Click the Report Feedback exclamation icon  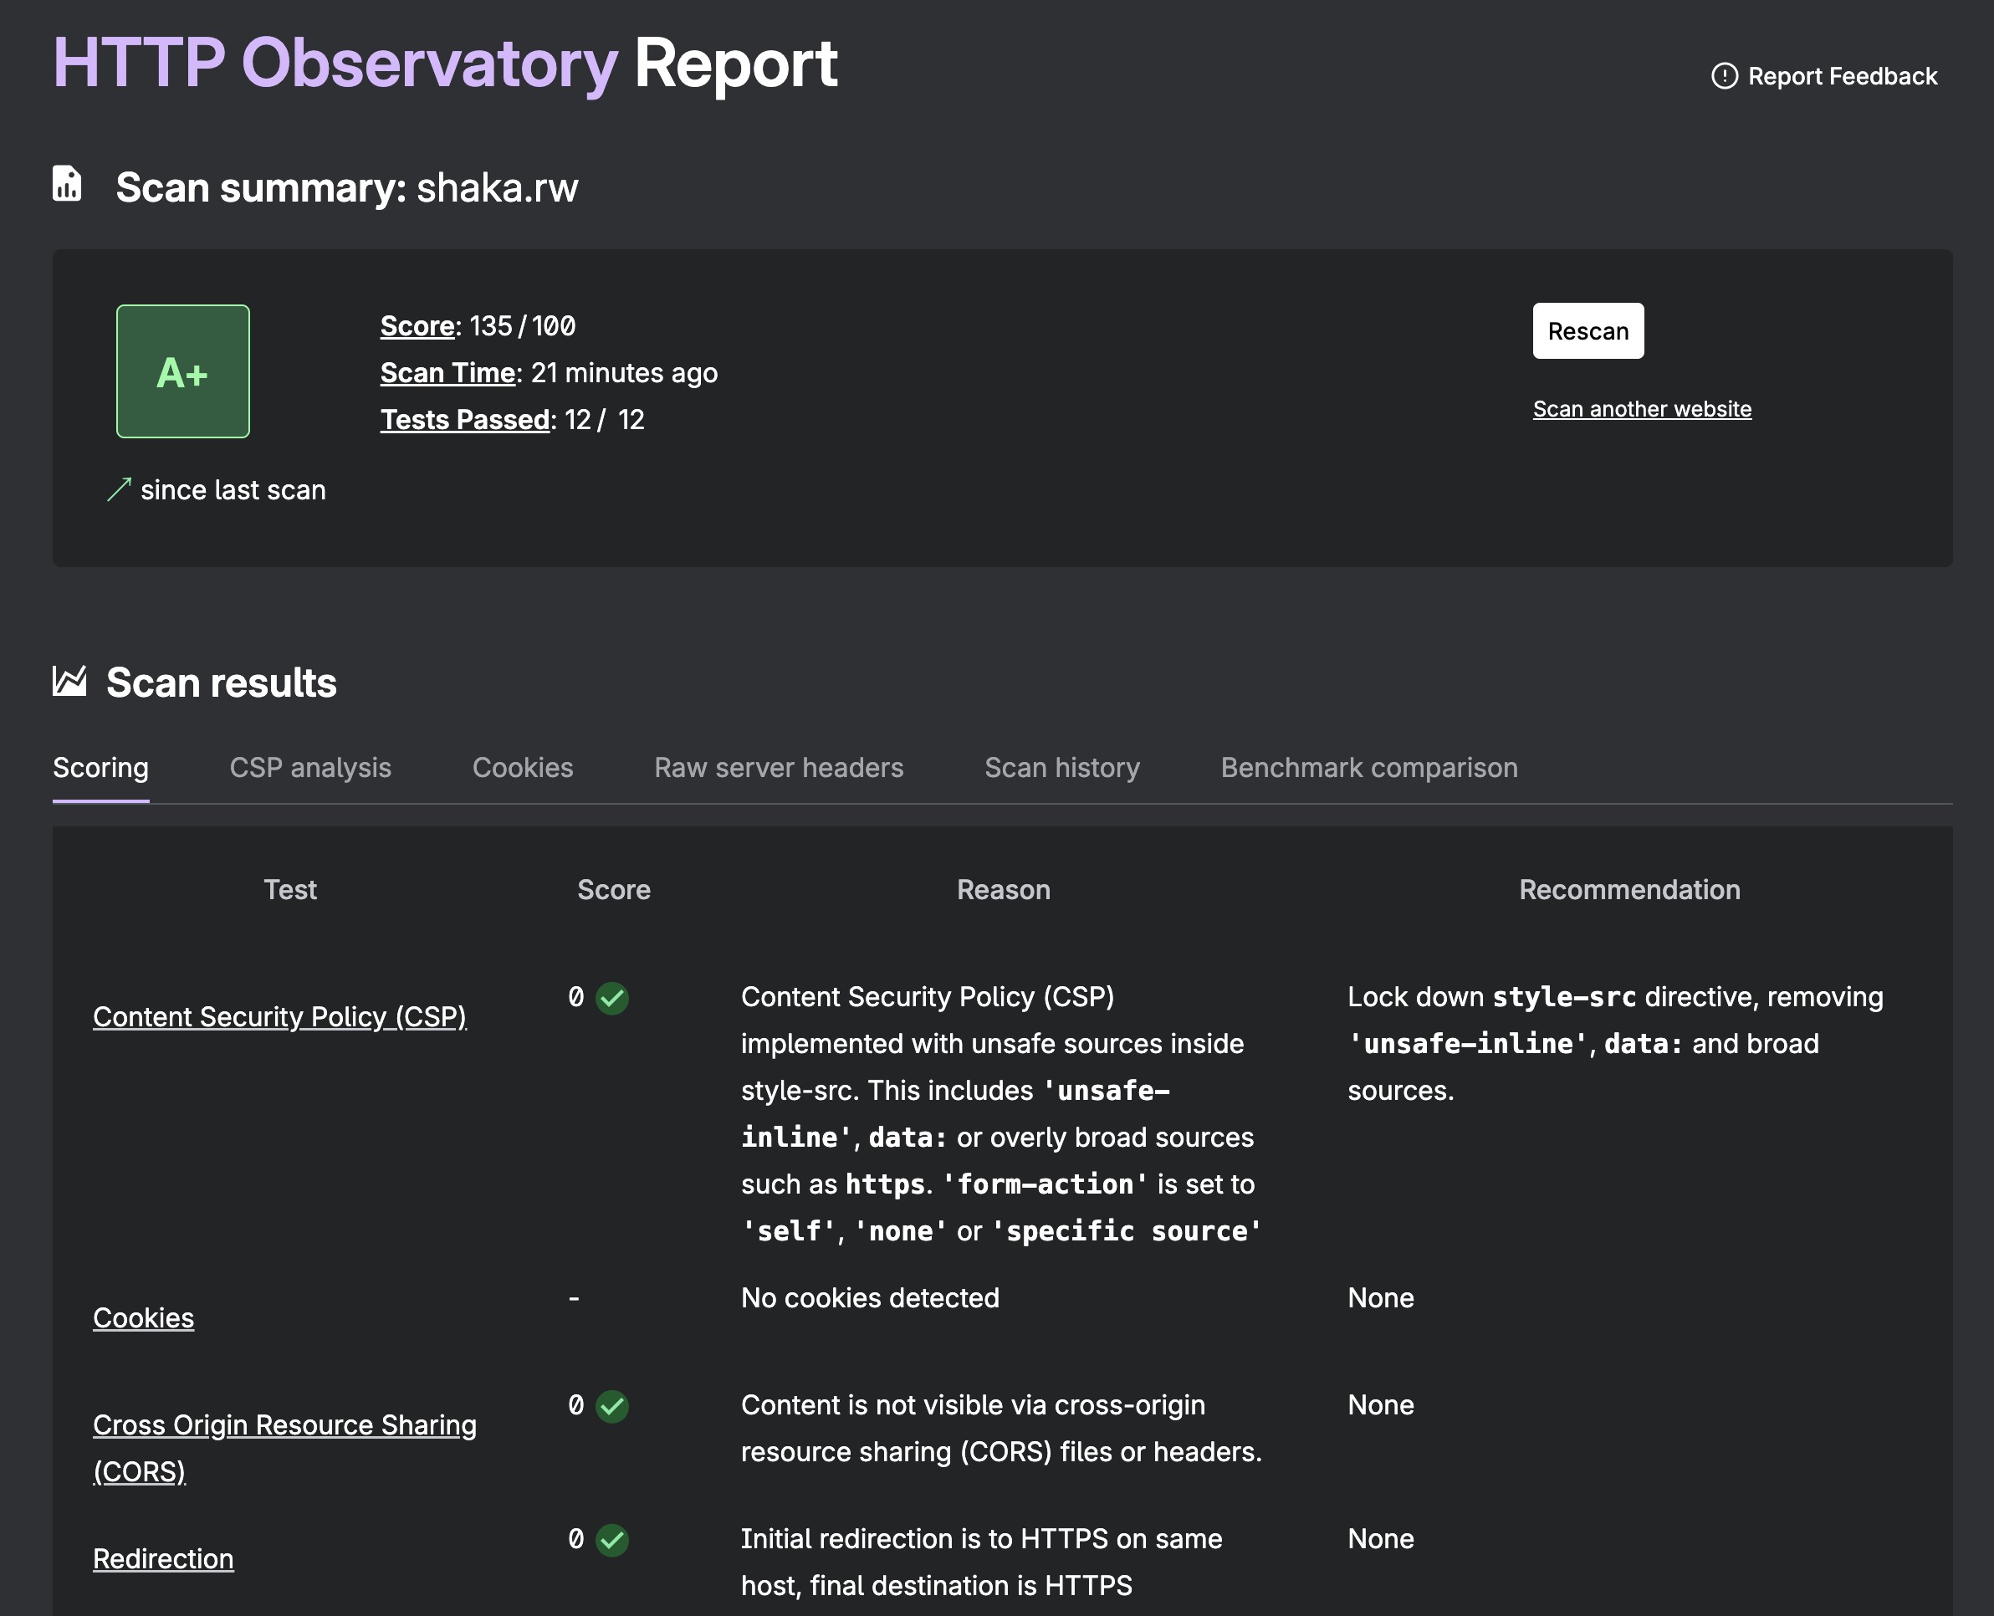click(x=1724, y=76)
